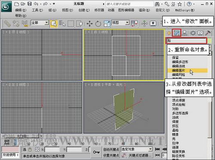Click the object name input field

[x=187, y=41]
